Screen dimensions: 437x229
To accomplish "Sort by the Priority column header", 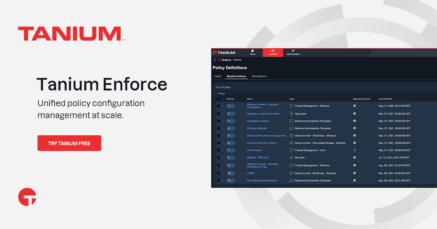I will (230, 99).
